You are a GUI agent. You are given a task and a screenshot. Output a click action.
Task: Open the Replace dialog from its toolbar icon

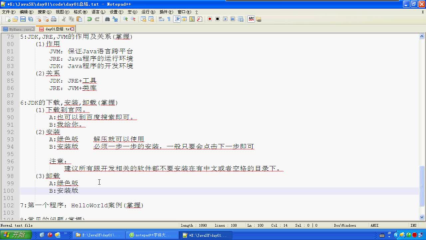click(x=115, y=19)
